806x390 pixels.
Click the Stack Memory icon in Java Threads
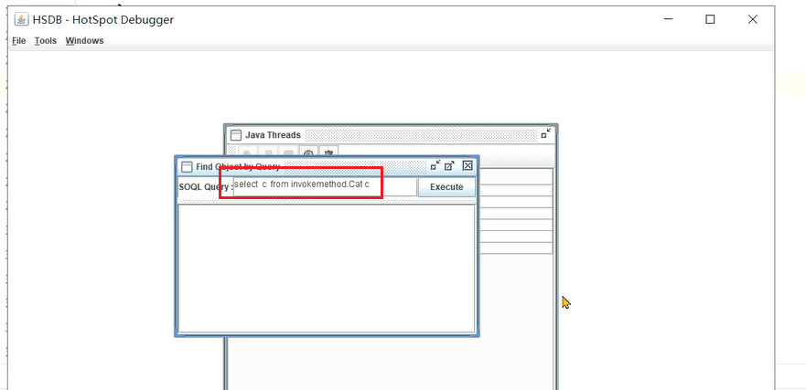tap(268, 153)
